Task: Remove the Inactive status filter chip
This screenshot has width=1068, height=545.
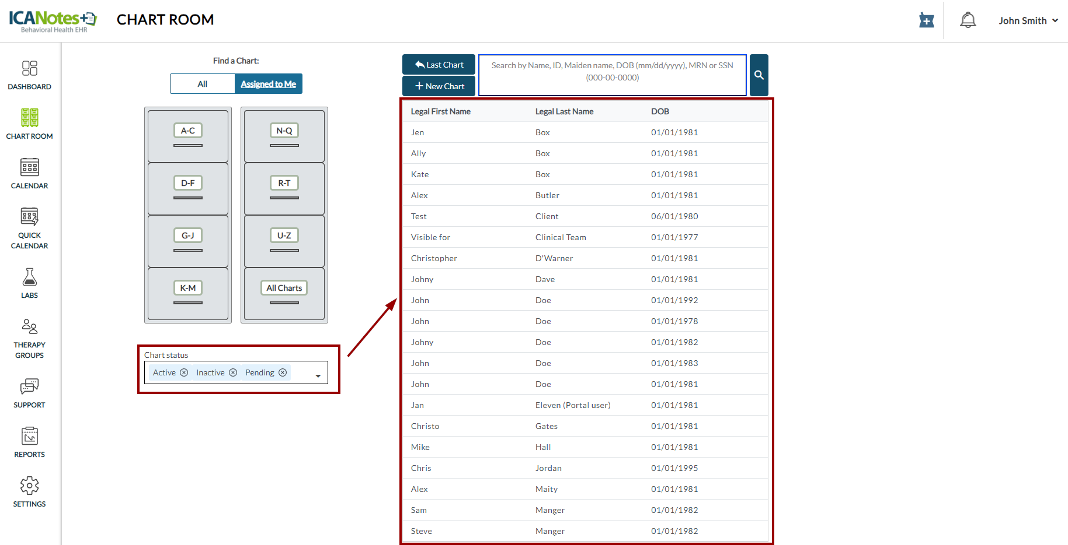Action: 233,373
